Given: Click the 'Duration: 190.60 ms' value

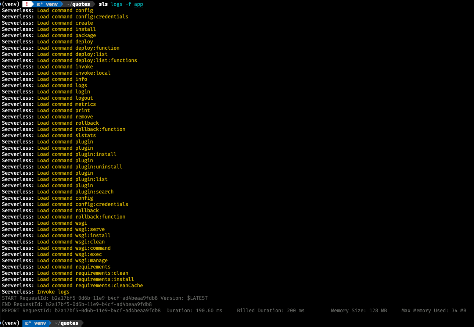Looking at the screenshot, I should click(x=194, y=310).
